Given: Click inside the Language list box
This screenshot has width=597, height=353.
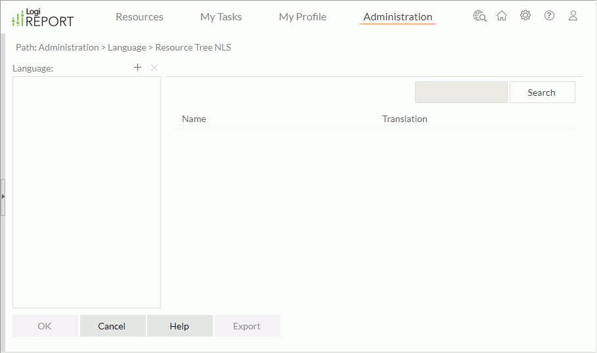Looking at the screenshot, I should point(87,192).
